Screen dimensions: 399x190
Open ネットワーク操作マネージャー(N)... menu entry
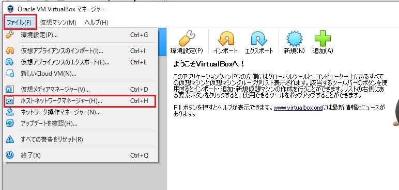81,112
